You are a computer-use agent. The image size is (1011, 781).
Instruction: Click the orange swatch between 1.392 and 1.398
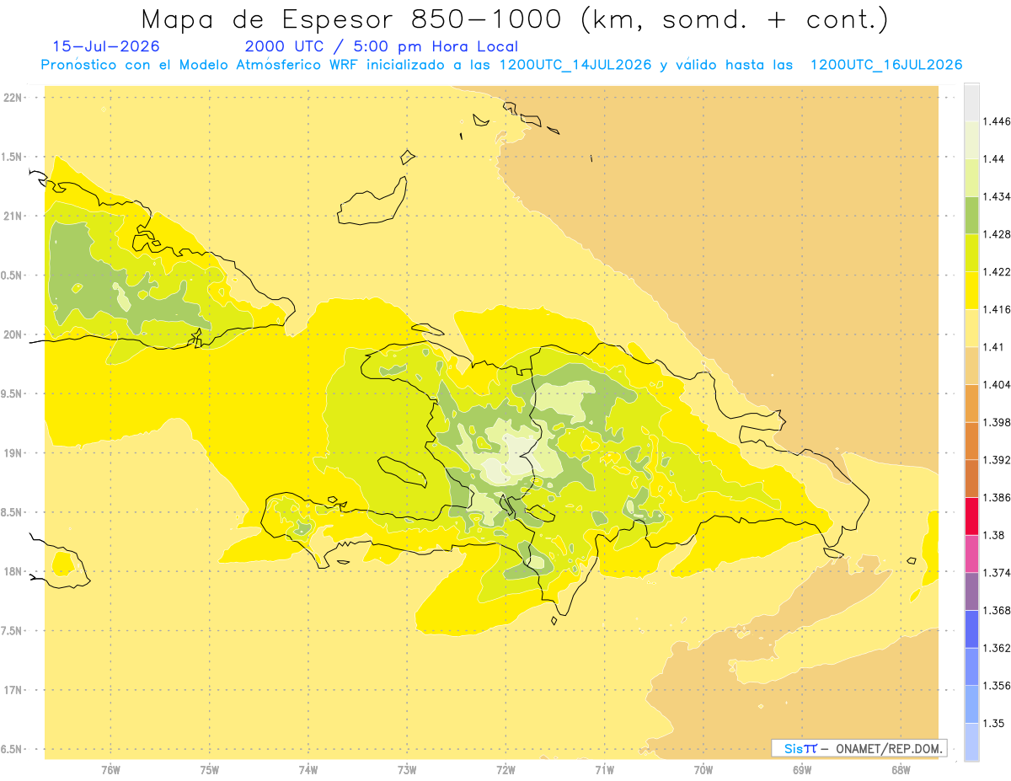[971, 441]
